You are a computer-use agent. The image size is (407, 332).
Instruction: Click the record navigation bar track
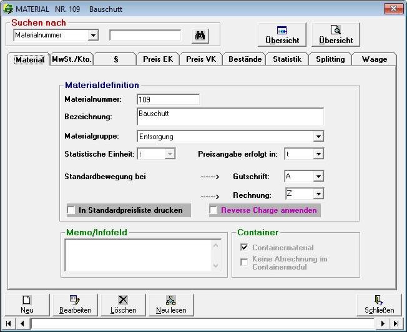203,323
